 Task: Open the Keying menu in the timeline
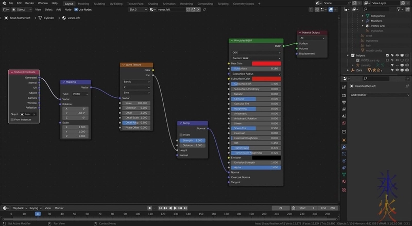(36, 208)
